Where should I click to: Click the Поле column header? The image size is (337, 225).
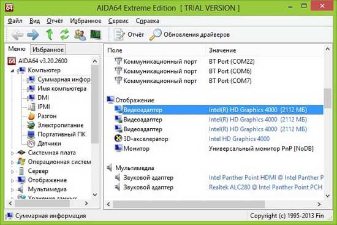(x=115, y=50)
